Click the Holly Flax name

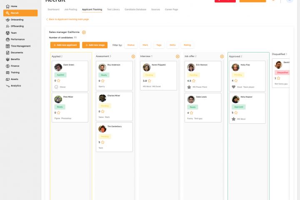pyautogui.click(x=245, y=65)
